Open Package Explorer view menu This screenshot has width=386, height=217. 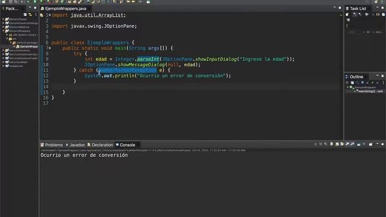click(x=36, y=14)
